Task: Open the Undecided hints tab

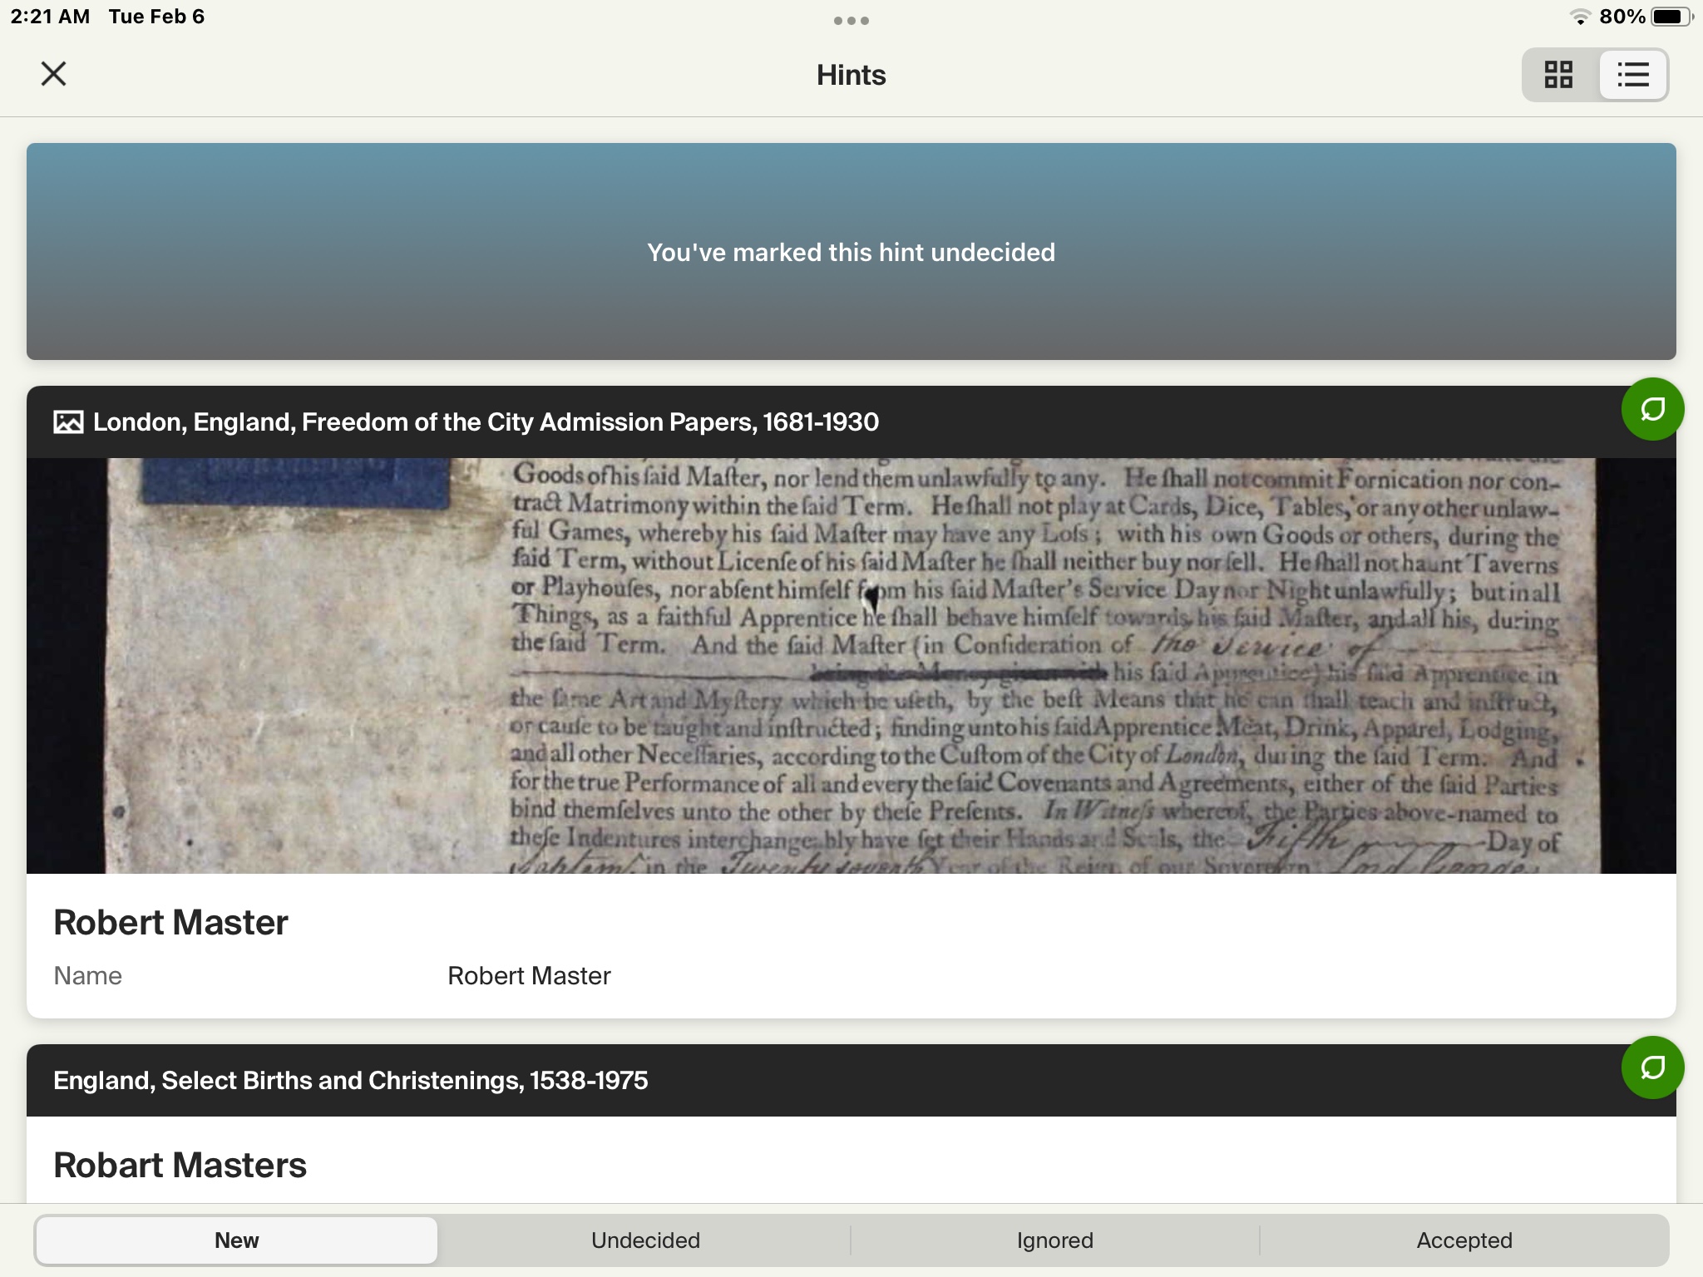Action: [645, 1240]
